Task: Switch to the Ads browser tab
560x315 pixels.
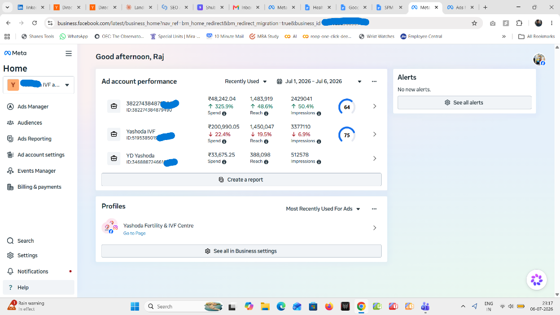Action: tap(460, 8)
